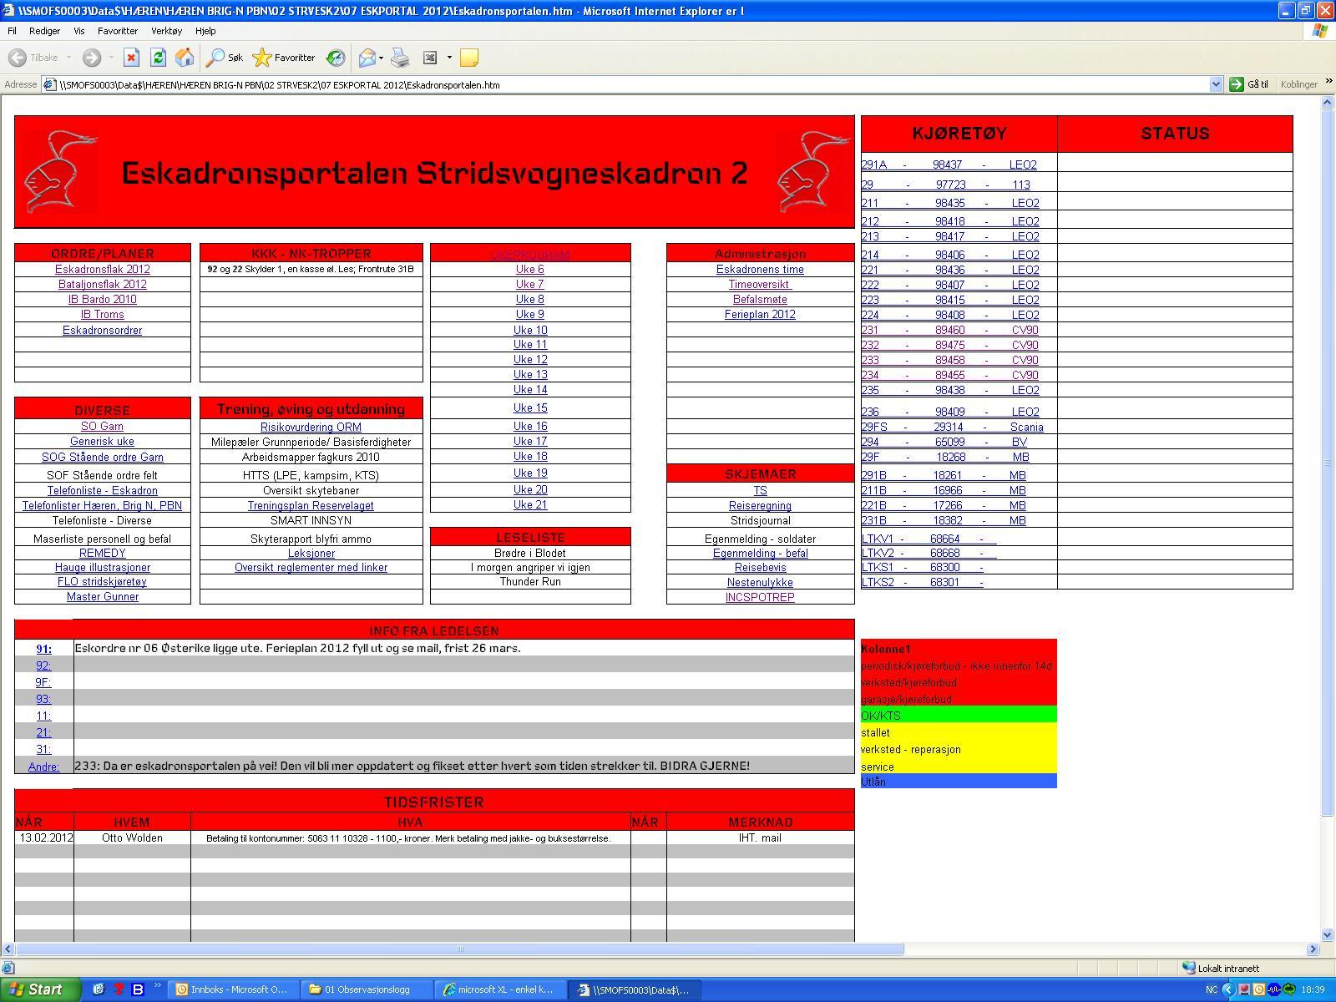Viewport: 1336px width, 1002px height.
Task: Click the blue B quick launch icon
Action: 139,989
